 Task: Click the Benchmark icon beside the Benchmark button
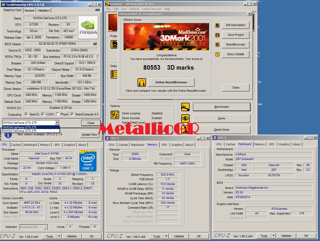tap(185, 107)
